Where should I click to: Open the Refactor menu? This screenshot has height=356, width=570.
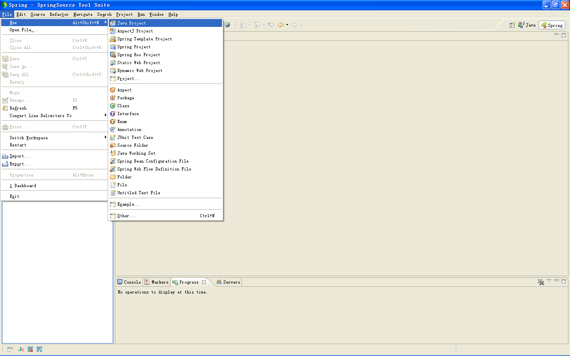pyautogui.click(x=59, y=14)
